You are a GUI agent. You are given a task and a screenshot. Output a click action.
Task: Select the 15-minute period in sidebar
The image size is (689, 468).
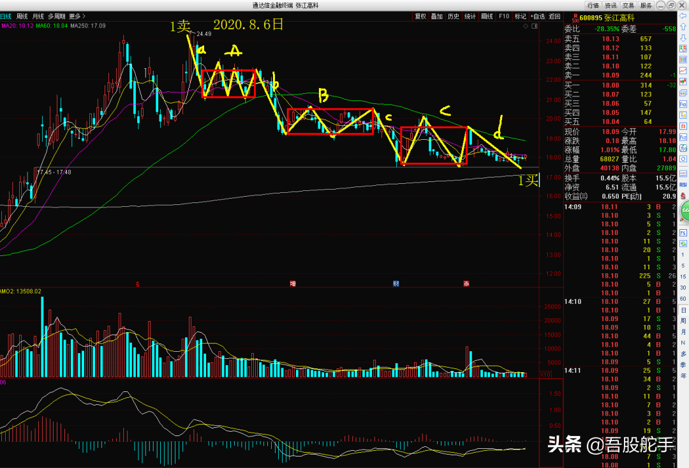pyautogui.click(x=683, y=276)
